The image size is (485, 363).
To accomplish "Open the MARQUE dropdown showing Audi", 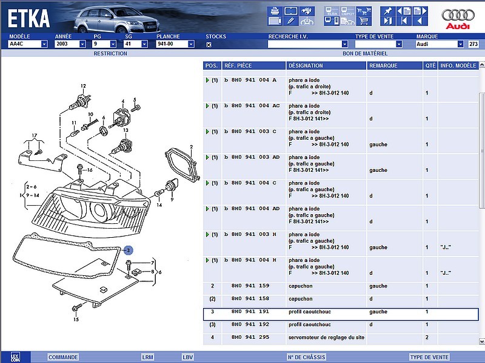I will point(461,44).
